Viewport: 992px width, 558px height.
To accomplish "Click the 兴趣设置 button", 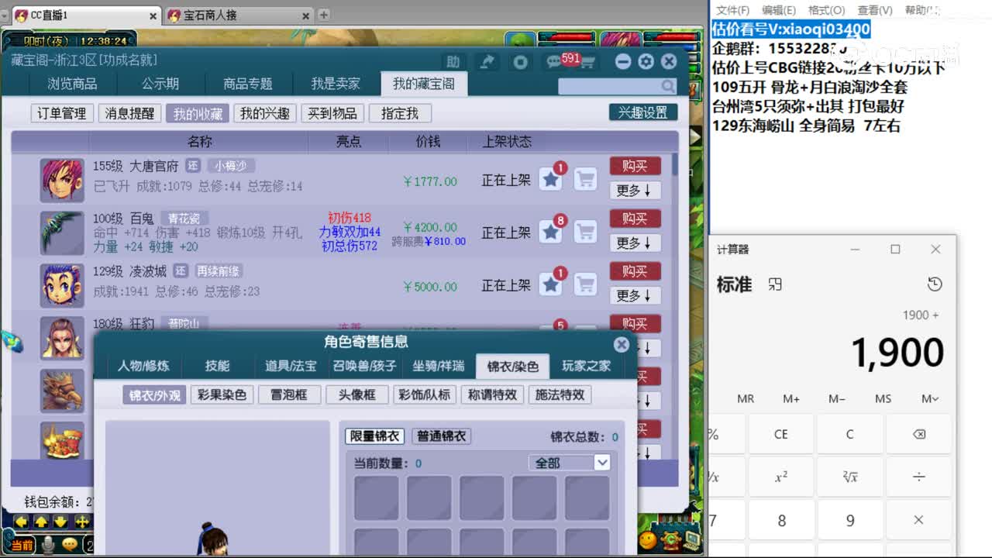I will (x=644, y=112).
